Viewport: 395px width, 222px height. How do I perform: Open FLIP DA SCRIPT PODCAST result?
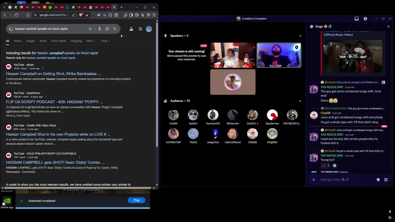point(54,102)
